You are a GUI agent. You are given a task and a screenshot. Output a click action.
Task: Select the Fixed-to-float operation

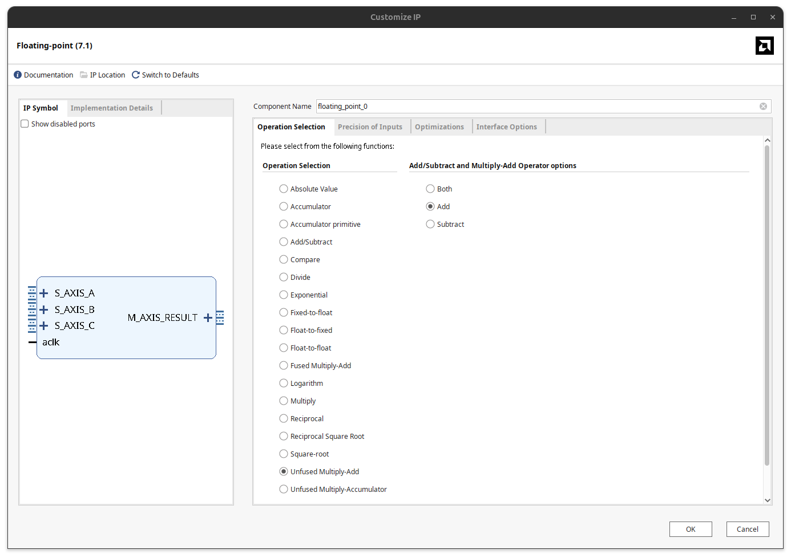click(284, 312)
